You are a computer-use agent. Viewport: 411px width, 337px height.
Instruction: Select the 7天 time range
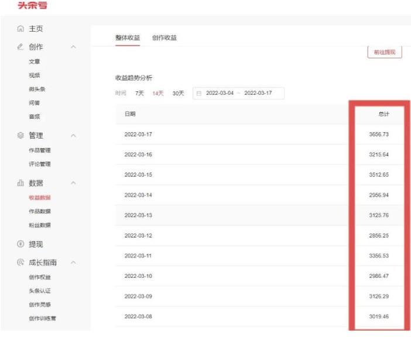(139, 93)
